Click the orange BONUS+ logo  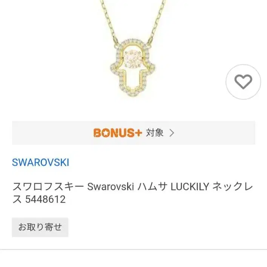tap(118, 133)
